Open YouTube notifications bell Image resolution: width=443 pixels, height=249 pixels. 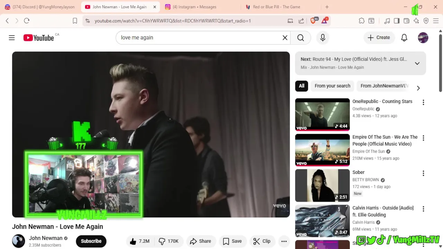pyautogui.click(x=404, y=38)
